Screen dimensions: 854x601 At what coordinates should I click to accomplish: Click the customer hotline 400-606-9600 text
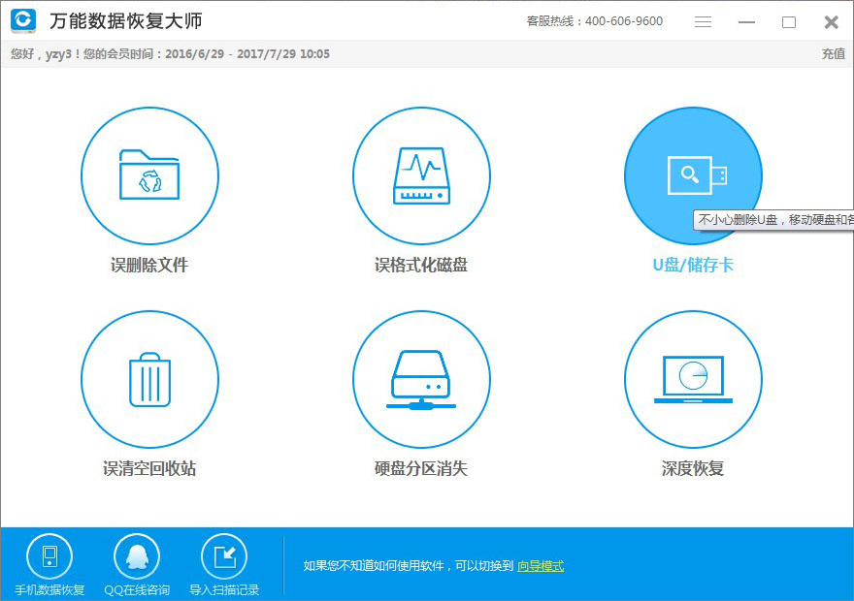pyautogui.click(x=595, y=21)
